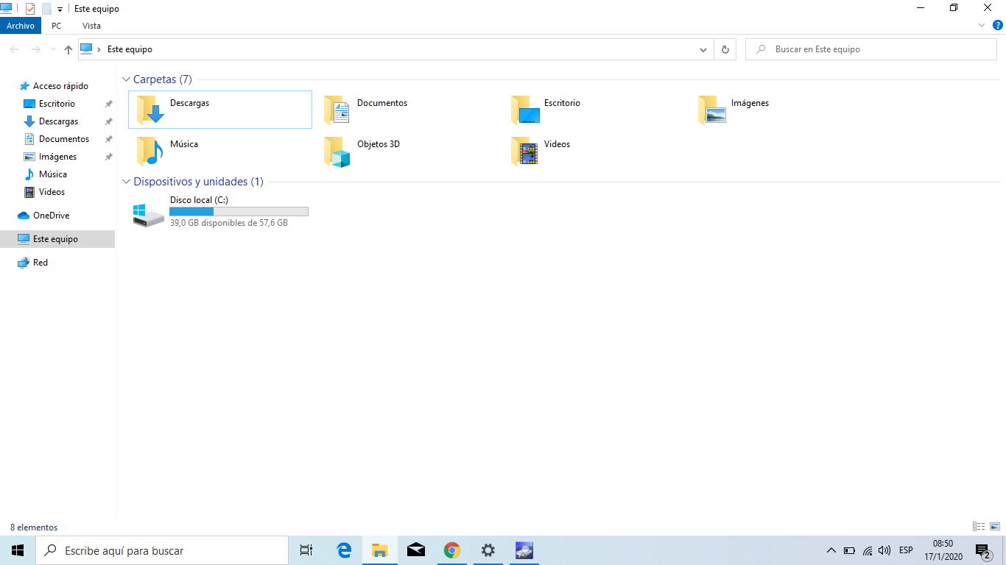This screenshot has width=1006, height=565.
Task: Expand the address bar history dropdown
Action: click(703, 49)
